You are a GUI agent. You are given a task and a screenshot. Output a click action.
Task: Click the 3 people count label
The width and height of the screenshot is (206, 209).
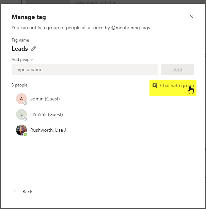coord(19,85)
